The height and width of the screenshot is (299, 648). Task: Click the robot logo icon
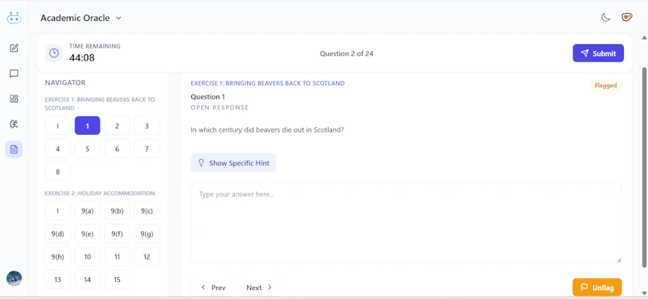(x=14, y=18)
